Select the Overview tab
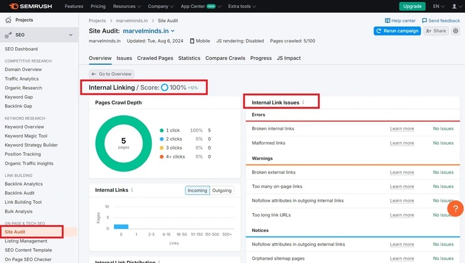465x263 pixels. click(100, 58)
